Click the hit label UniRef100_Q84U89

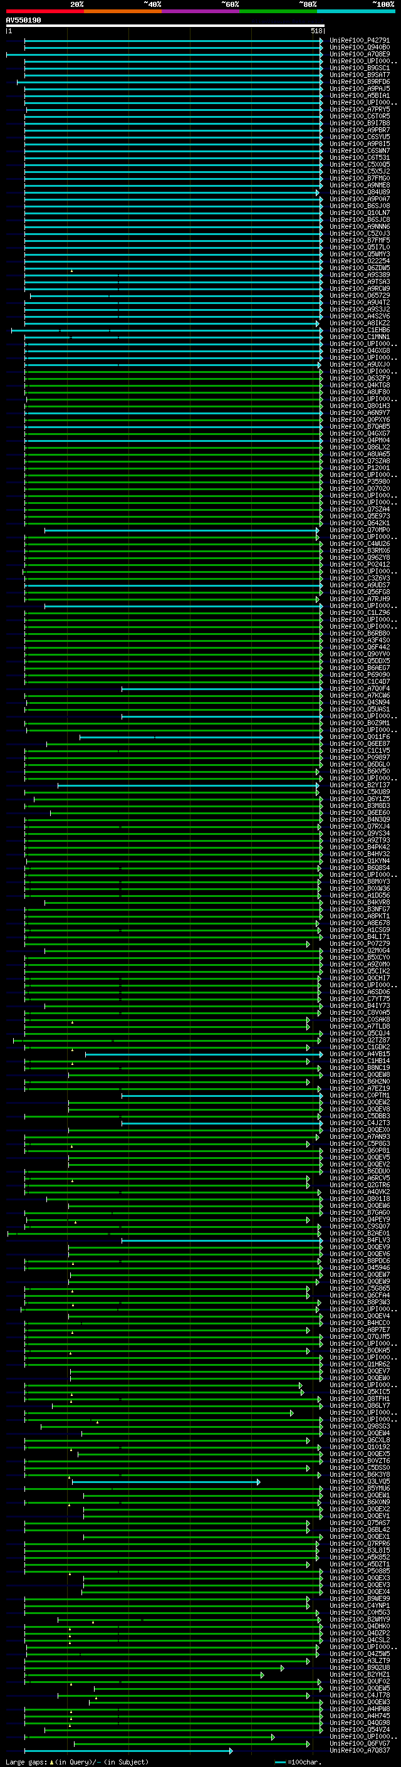point(360,192)
